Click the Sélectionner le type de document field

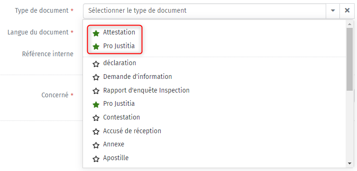(x=205, y=11)
